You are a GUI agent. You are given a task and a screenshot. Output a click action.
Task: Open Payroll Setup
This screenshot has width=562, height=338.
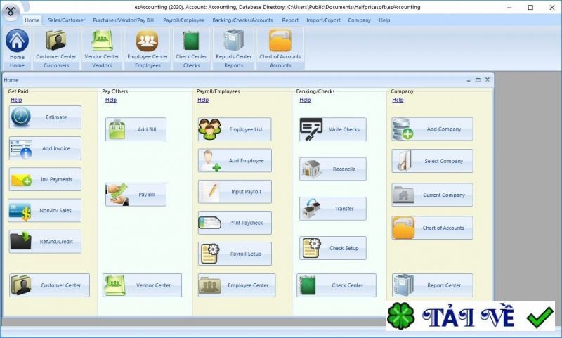coord(235,254)
